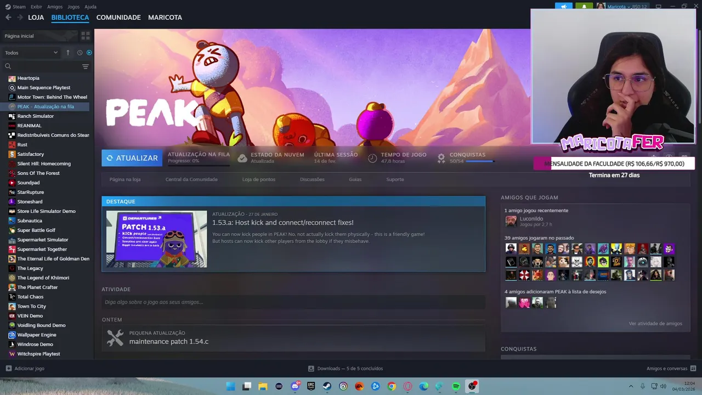702x395 pixels.
Task: Go to LOJA tab
Action: 36,18
